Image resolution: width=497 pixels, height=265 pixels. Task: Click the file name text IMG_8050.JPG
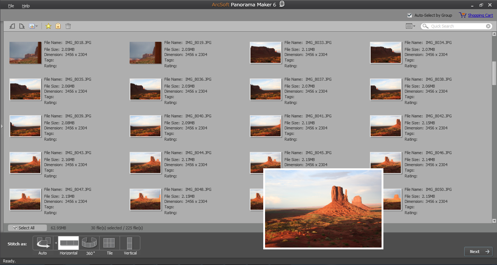[439, 189]
